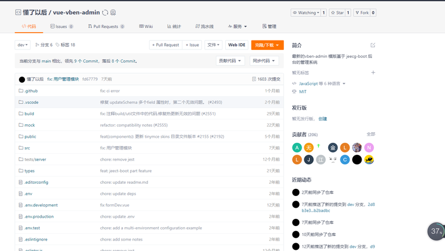Open the mock folder
Screen dimensions: 445x251
click(29, 125)
